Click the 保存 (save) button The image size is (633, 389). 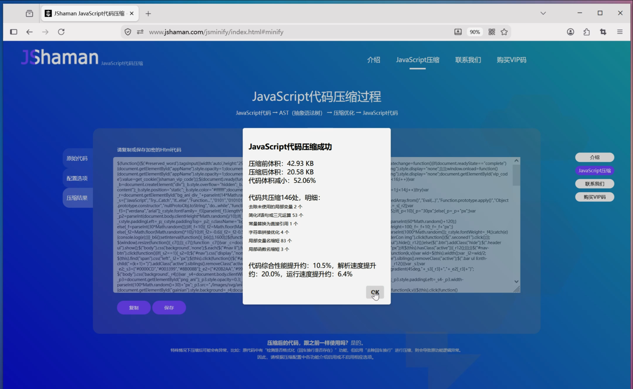(169, 308)
